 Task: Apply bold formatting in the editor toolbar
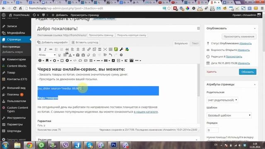(x=40, y=49)
